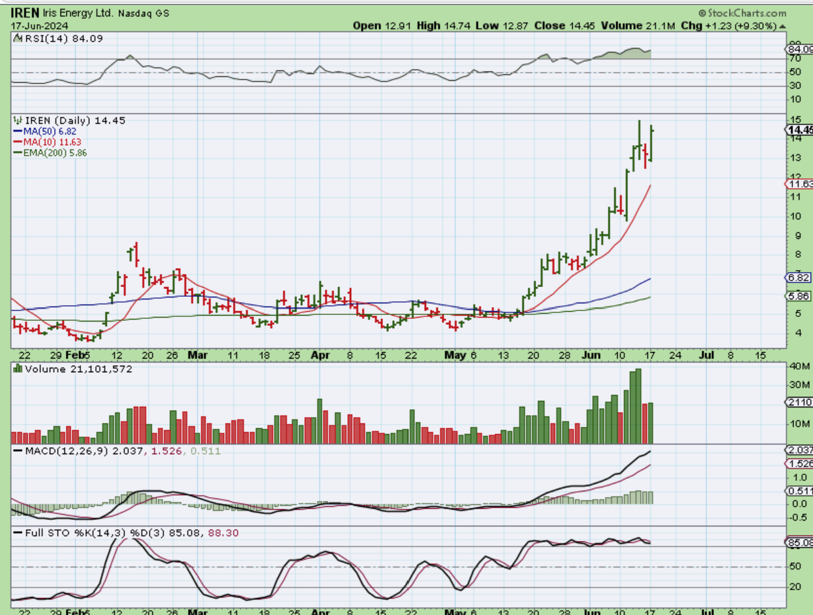813x615 pixels.
Task: Click the 0.511 tag on the MACD axis
Action: (799, 491)
